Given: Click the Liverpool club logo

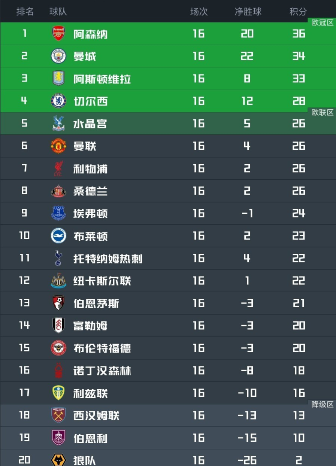Looking at the screenshot, I should pyautogui.click(x=58, y=168).
